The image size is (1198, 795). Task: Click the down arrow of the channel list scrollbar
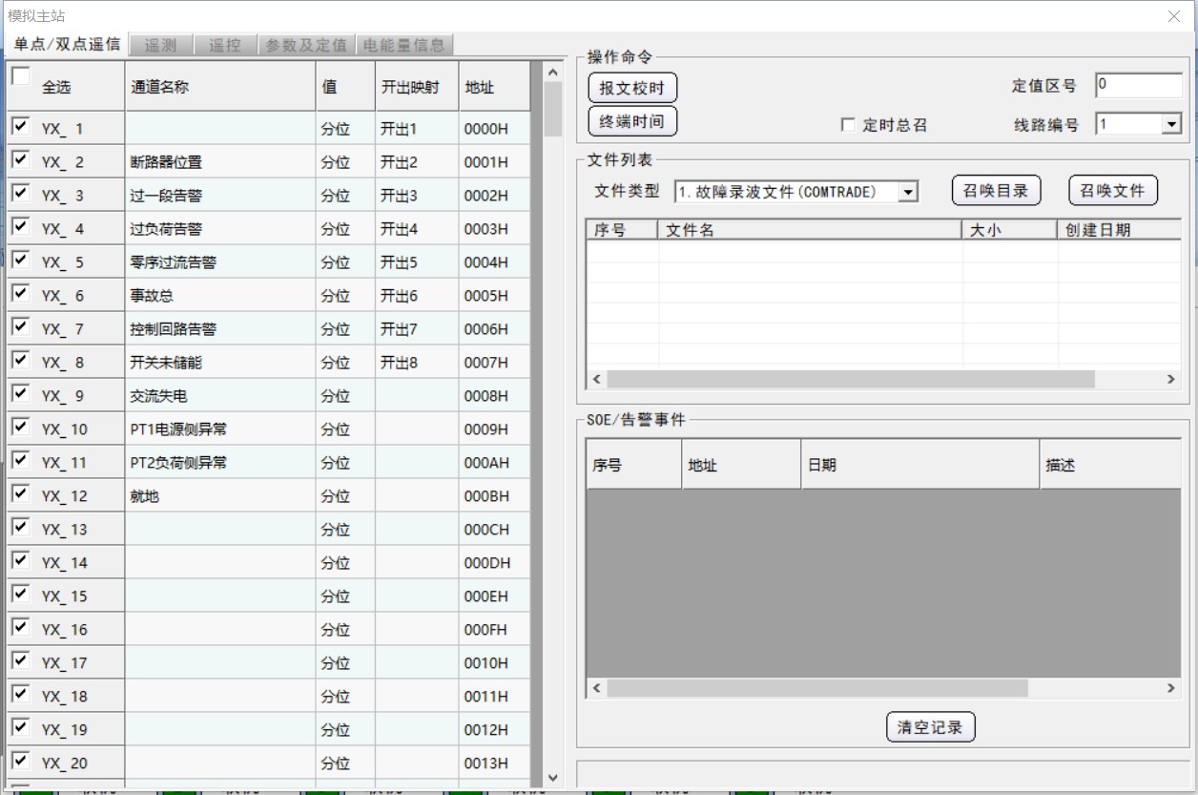pos(552,778)
